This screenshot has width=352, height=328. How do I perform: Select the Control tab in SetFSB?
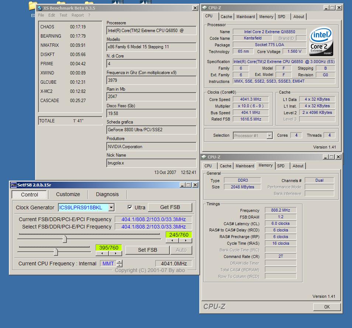pos(30,194)
